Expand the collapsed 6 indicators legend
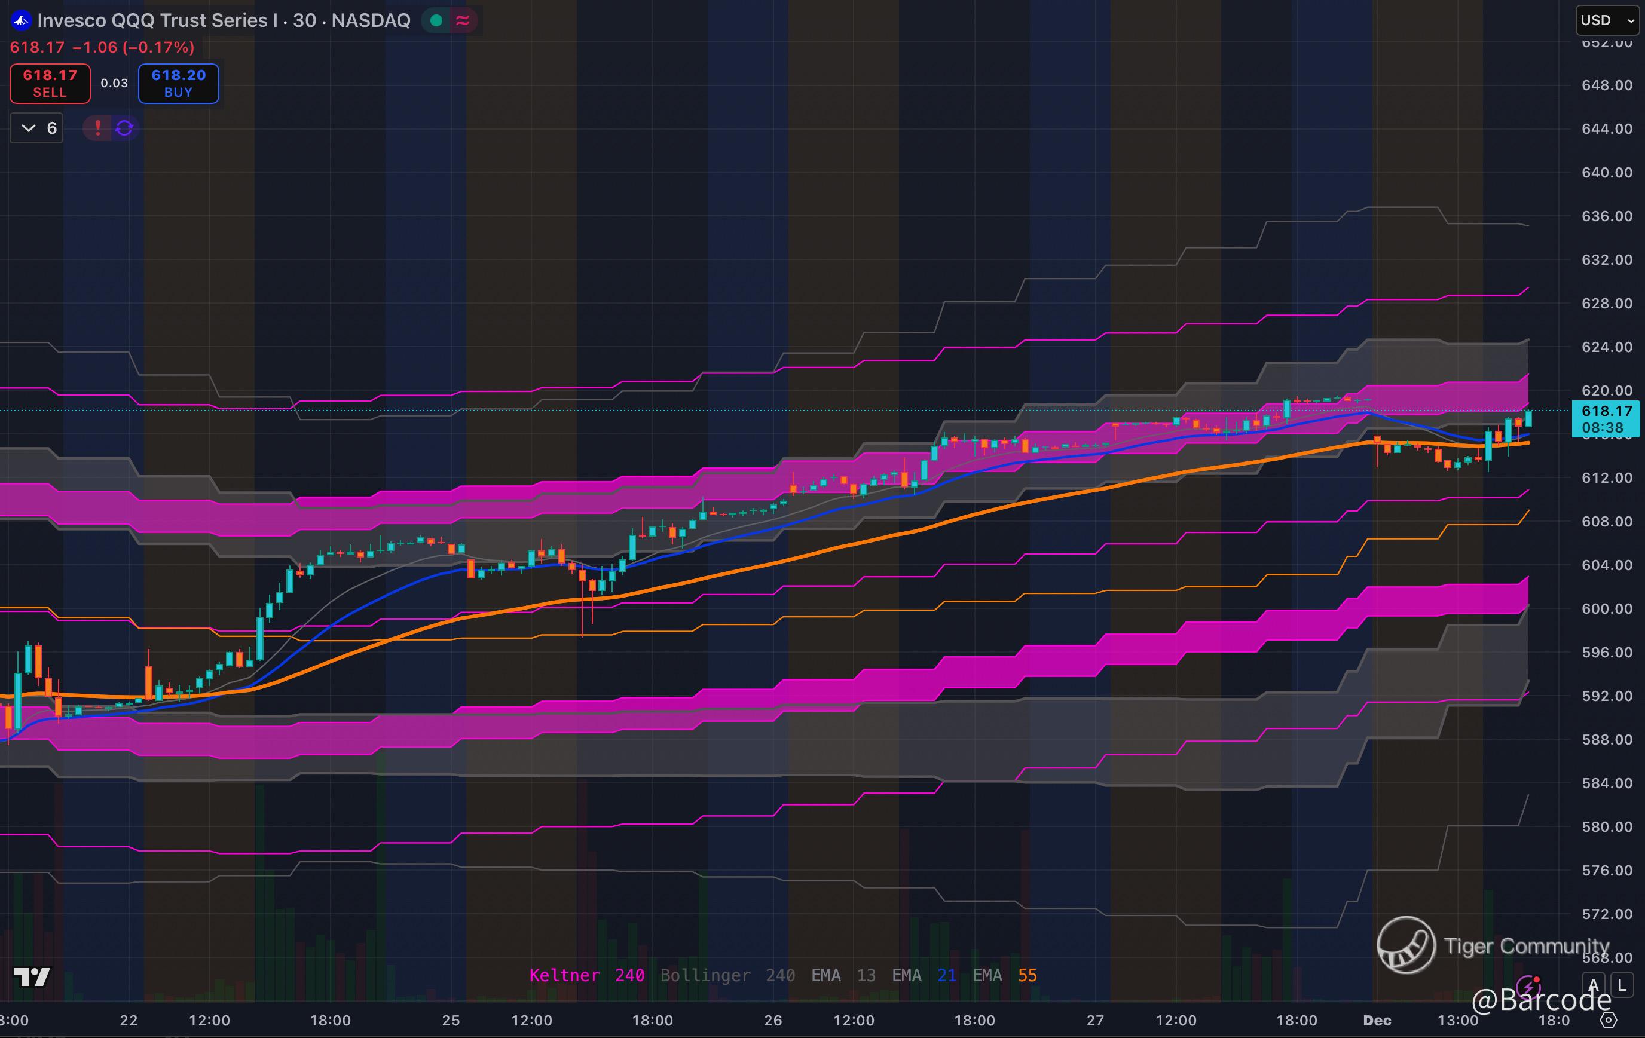Viewport: 1645px width, 1038px height. tap(37, 128)
